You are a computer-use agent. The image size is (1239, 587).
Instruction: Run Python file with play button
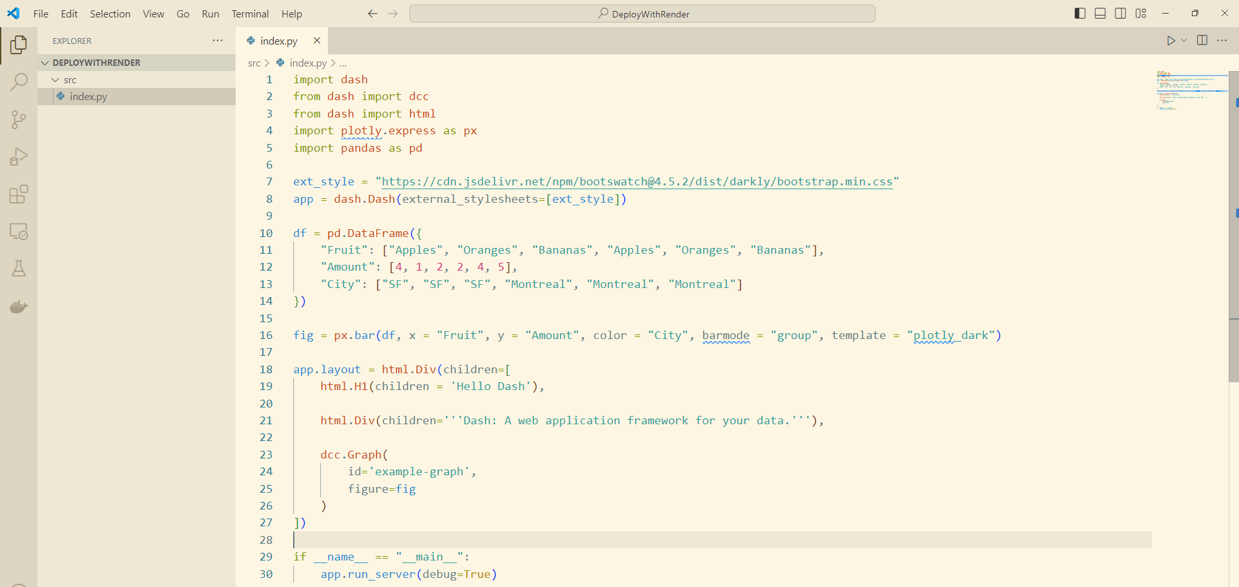(x=1171, y=41)
